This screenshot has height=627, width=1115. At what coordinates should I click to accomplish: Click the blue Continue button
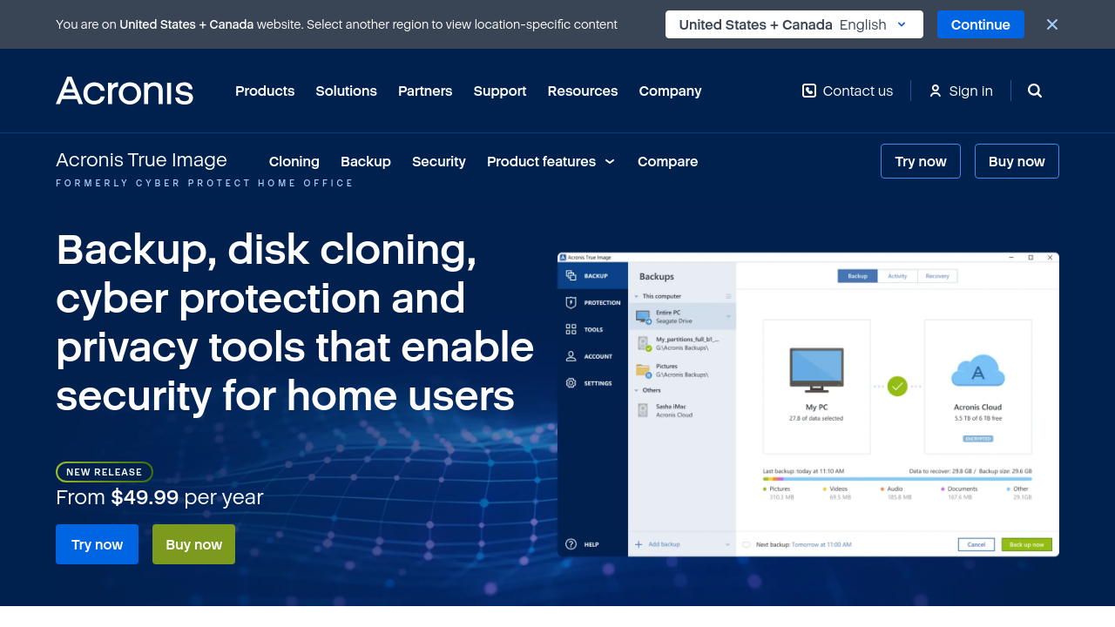pos(980,24)
